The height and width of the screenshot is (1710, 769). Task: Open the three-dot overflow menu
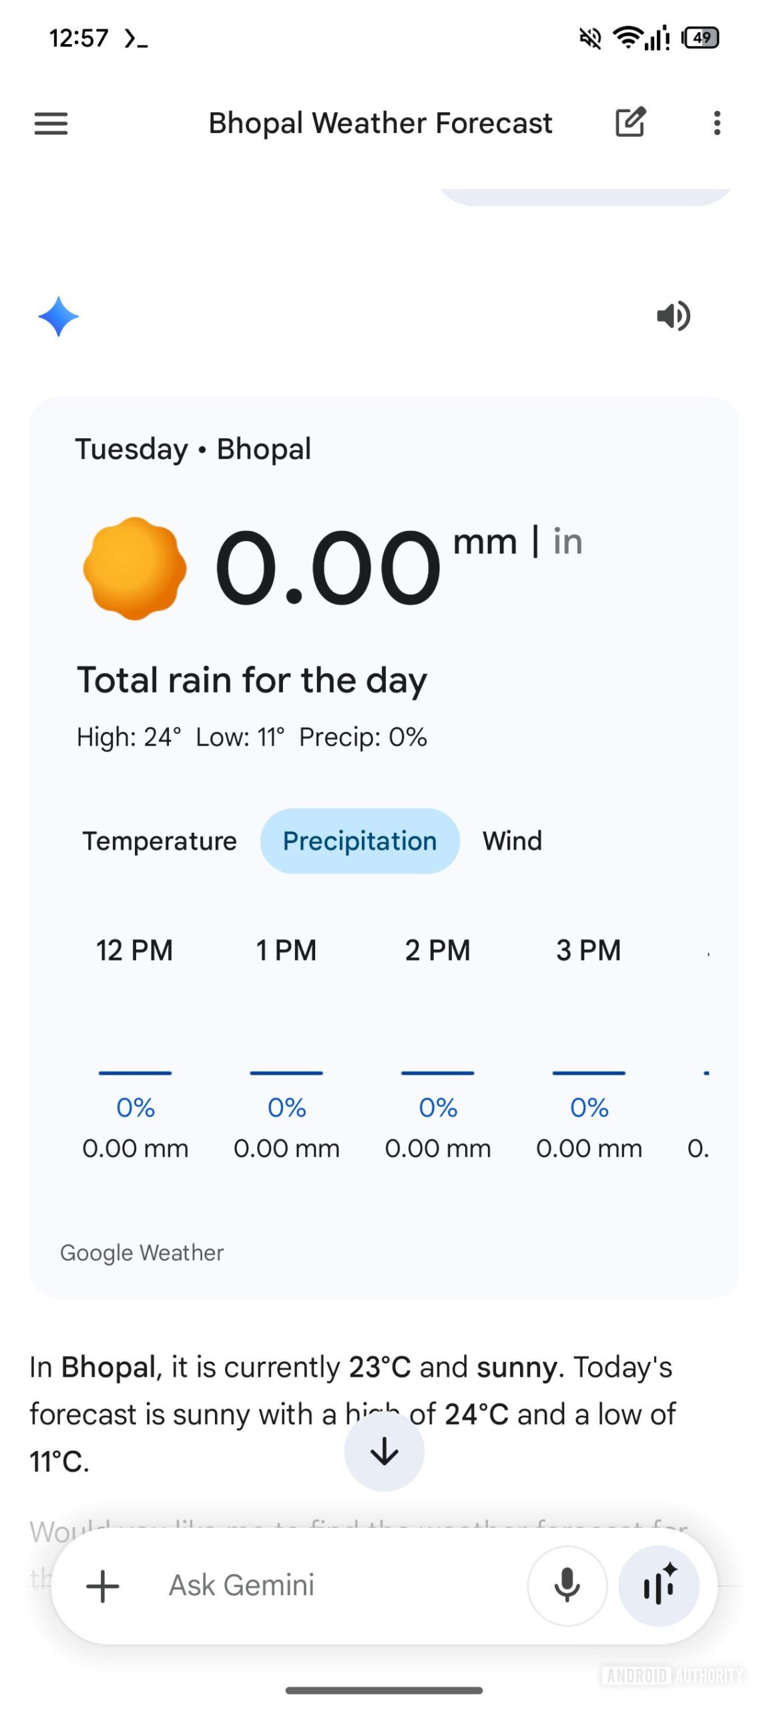(x=717, y=123)
